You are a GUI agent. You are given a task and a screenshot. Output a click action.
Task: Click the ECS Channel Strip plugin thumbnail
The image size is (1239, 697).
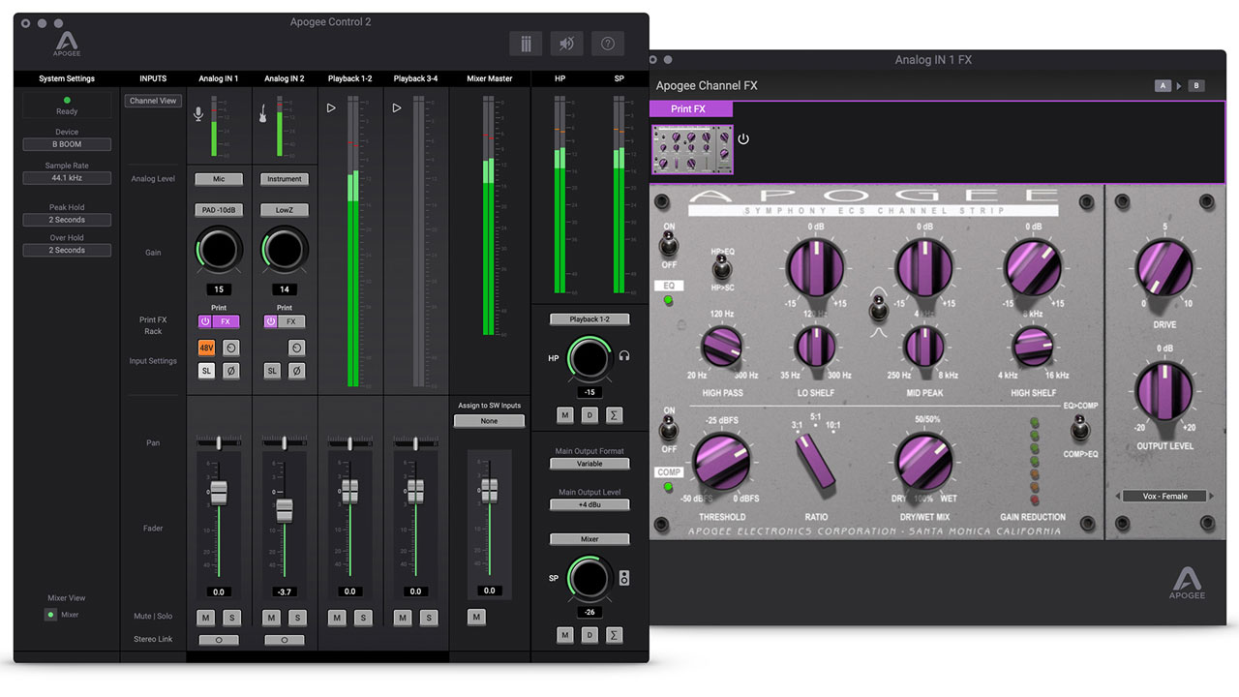coord(692,149)
